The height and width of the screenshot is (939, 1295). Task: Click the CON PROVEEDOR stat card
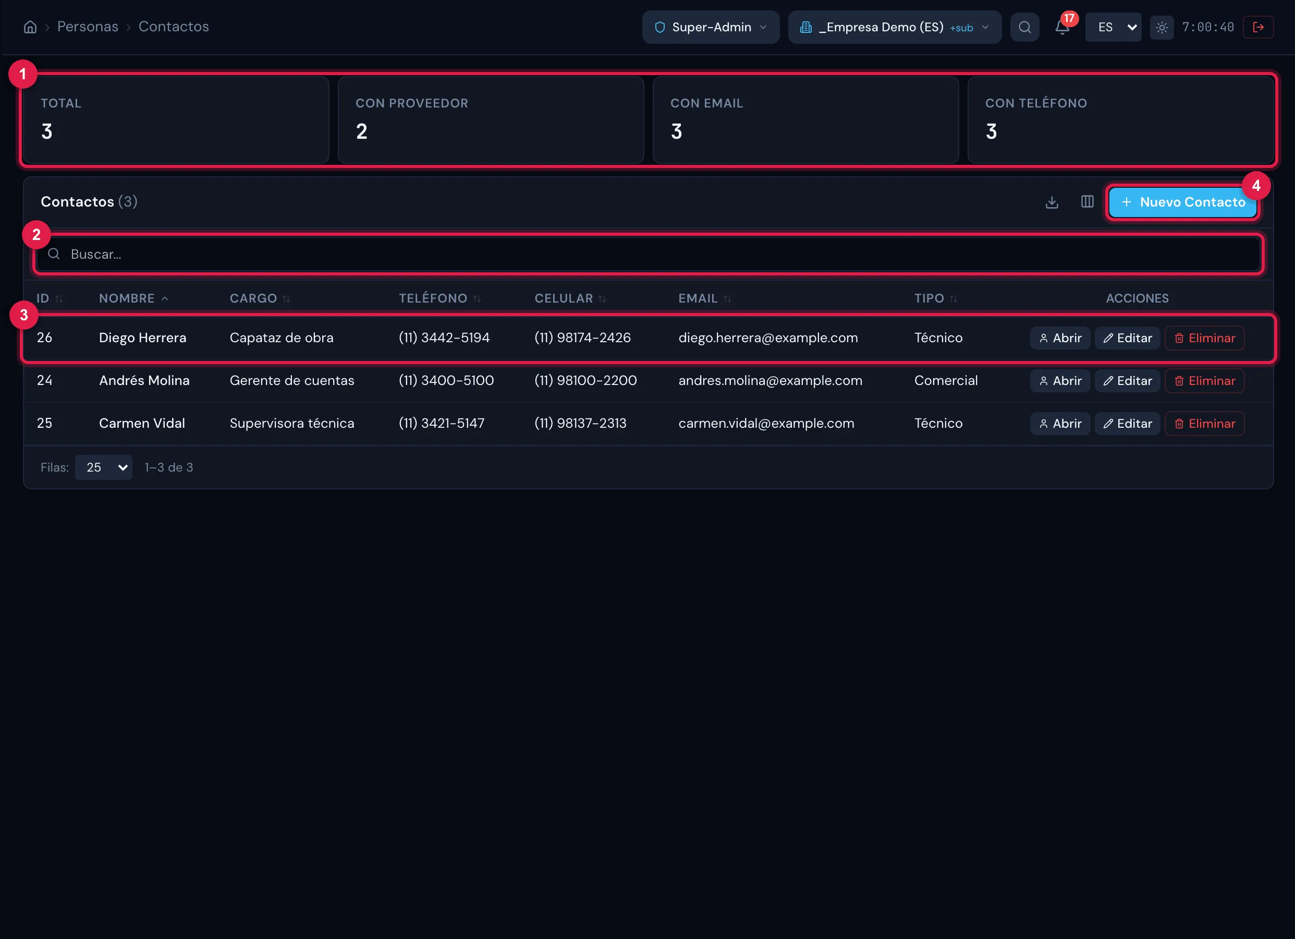(491, 120)
